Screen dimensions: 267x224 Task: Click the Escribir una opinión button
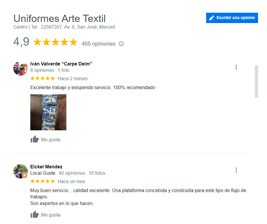[x=232, y=18]
